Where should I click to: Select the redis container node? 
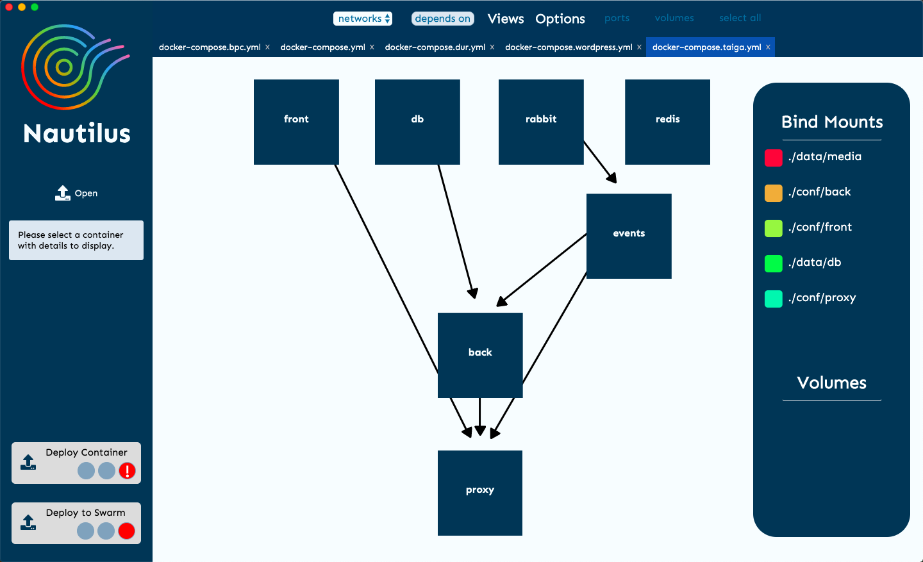click(667, 122)
